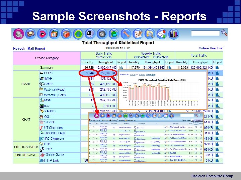The width and height of the screenshot is (241, 180).
Task: Click Delete in the mail list menu
Action: 113,121
